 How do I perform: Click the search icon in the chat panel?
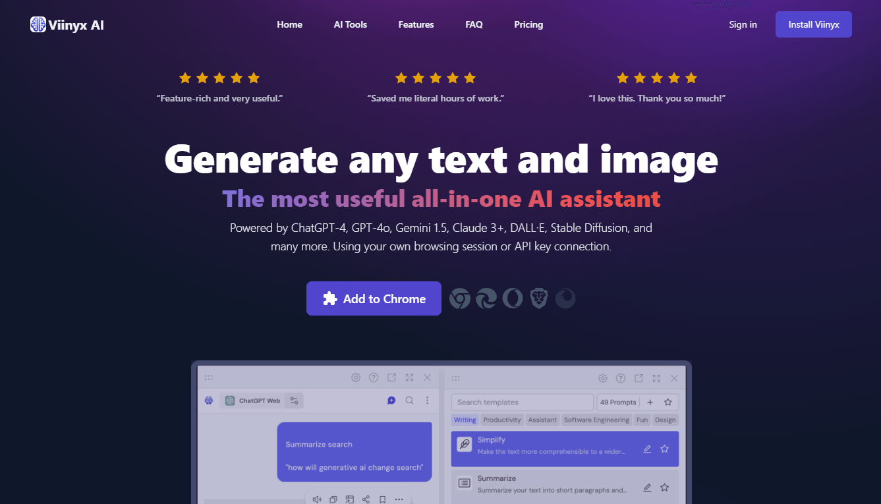(409, 400)
